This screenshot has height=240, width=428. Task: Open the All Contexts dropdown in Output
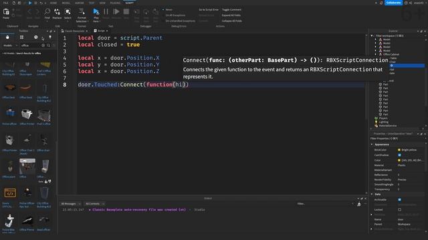click(x=94, y=203)
